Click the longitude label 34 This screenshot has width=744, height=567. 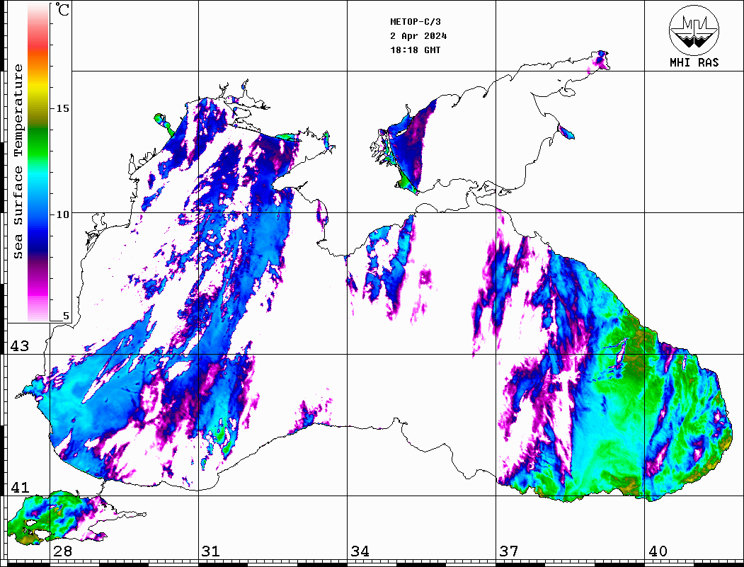[360, 551]
